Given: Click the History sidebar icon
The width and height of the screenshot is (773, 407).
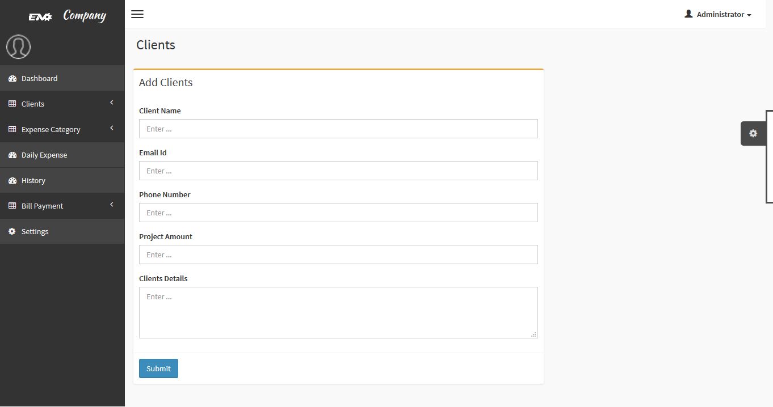Looking at the screenshot, I should pos(12,180).
